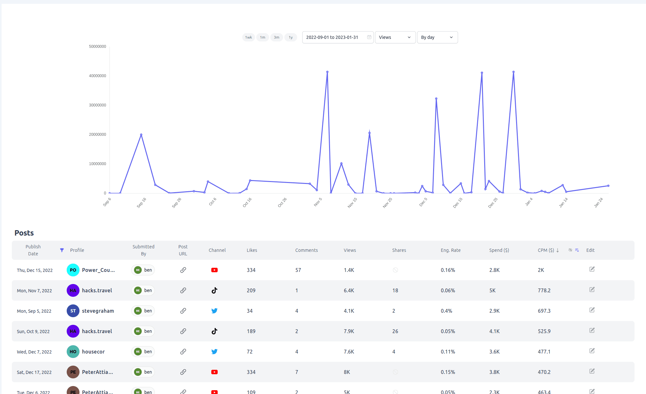This screenshot has height=394, width=646.
Task: Click the Thu, Dec 15, 2022 date cell
Action: (35, 270)
